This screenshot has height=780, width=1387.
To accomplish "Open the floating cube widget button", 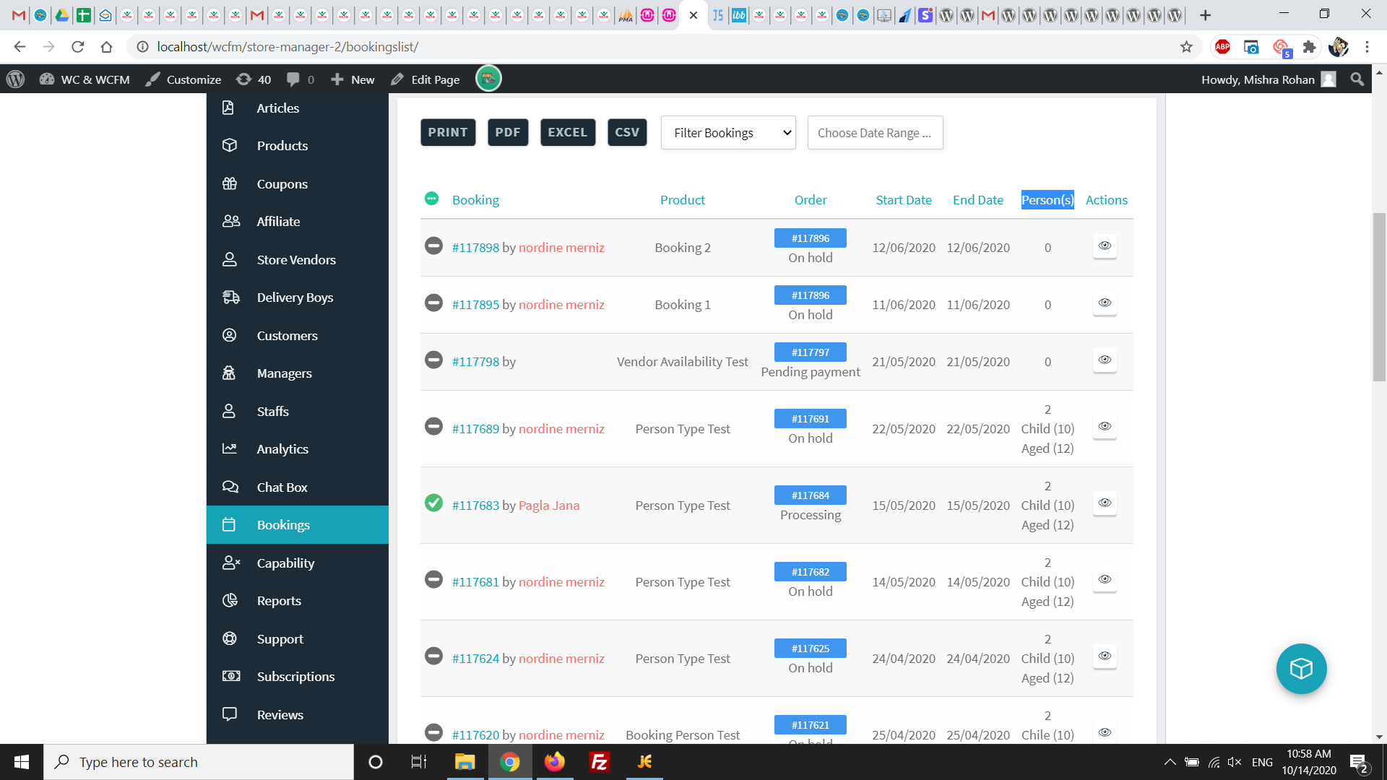I will pos(1301,669).
